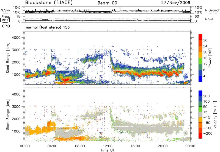Pick the red bottom segment of Velocity color bar
Viewport: 220px width, 152px height.
click(x=200, y=136)
